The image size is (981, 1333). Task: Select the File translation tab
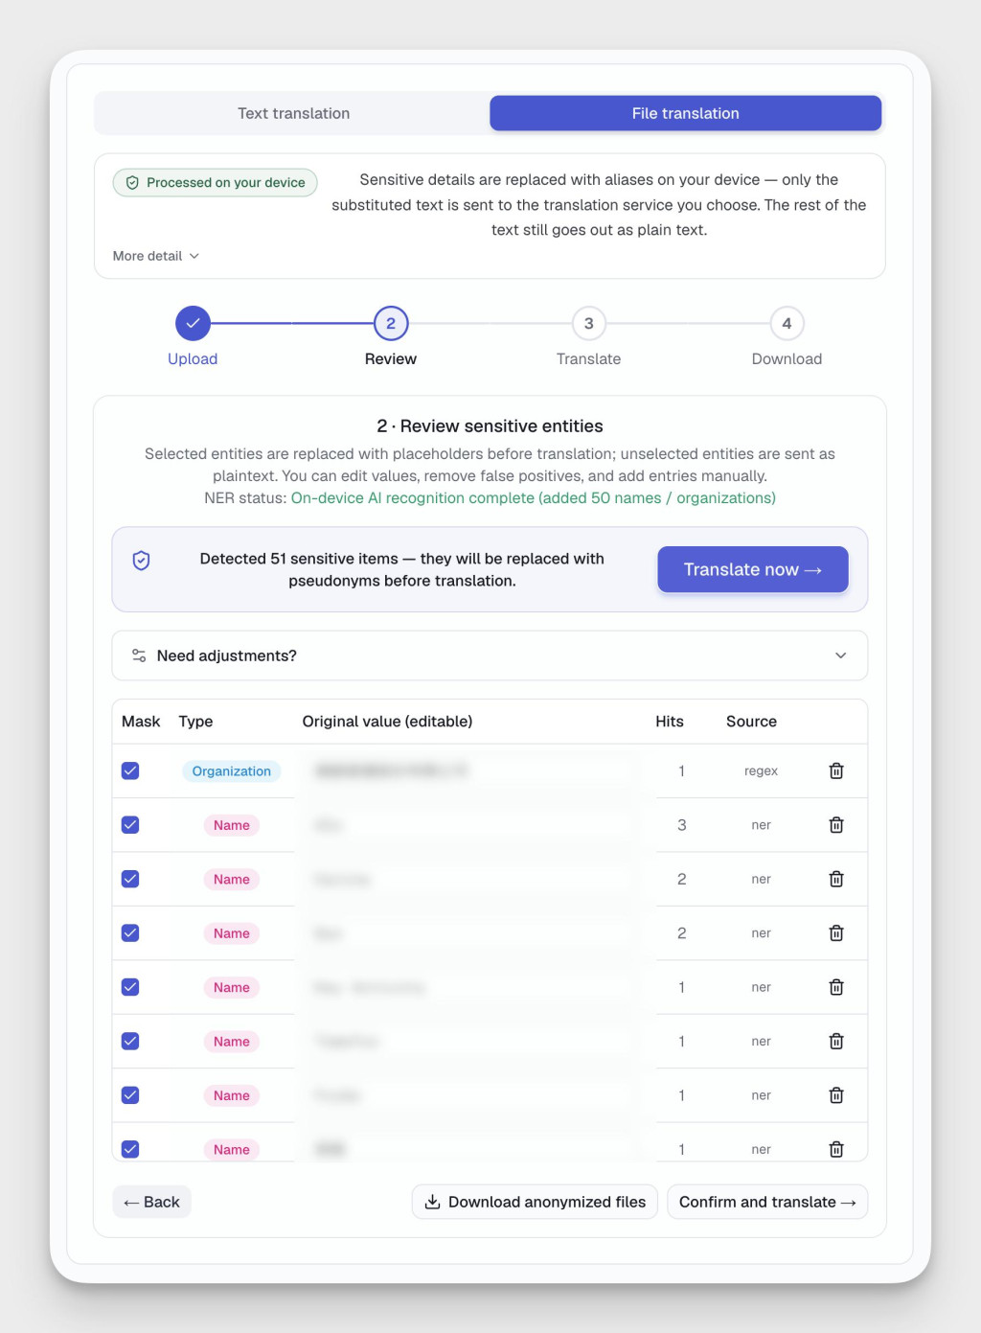(685, 113)
